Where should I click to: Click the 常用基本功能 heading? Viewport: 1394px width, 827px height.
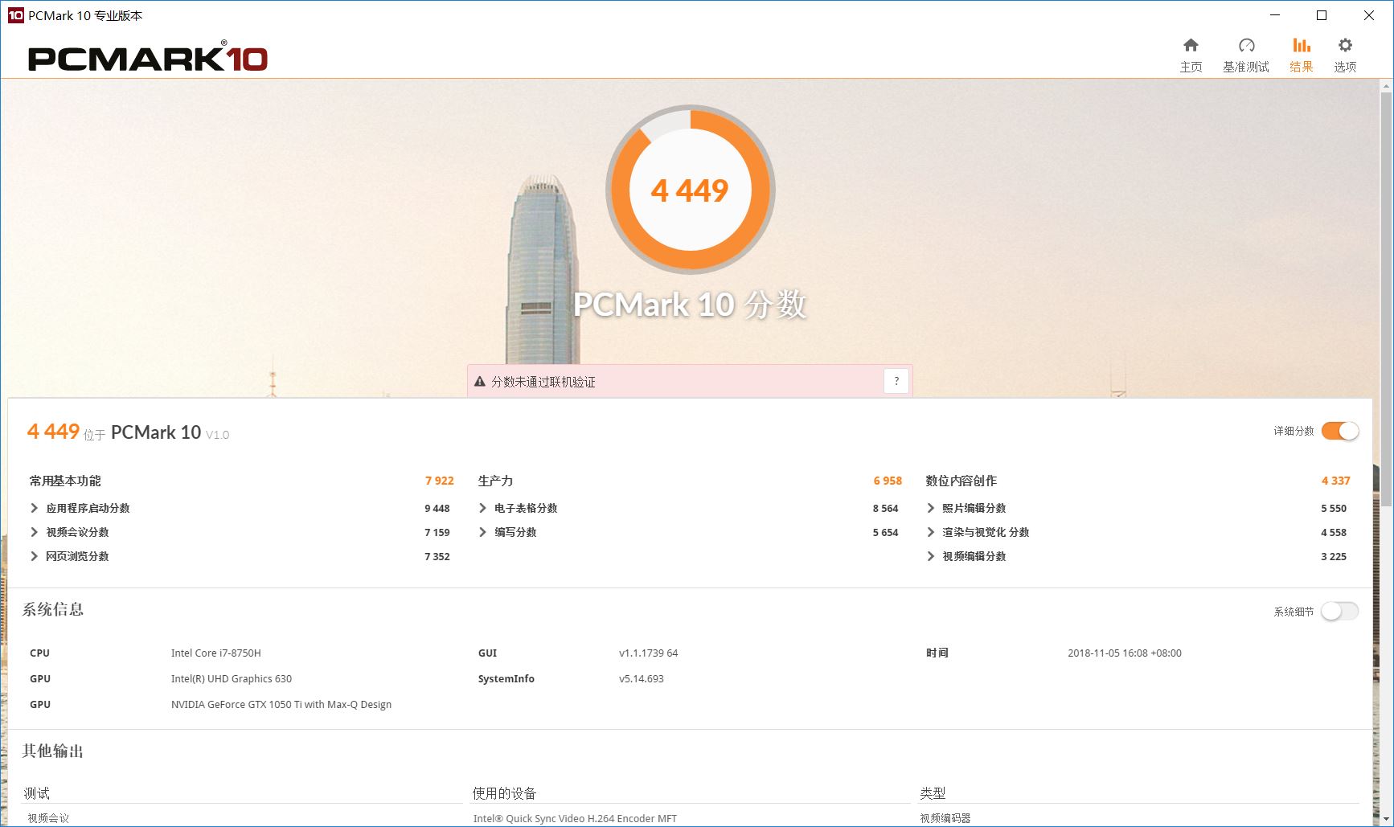65,481
